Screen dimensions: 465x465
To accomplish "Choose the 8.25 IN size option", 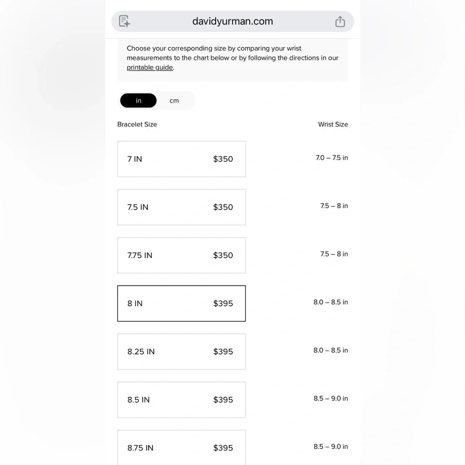I will (x=181, y=352).
